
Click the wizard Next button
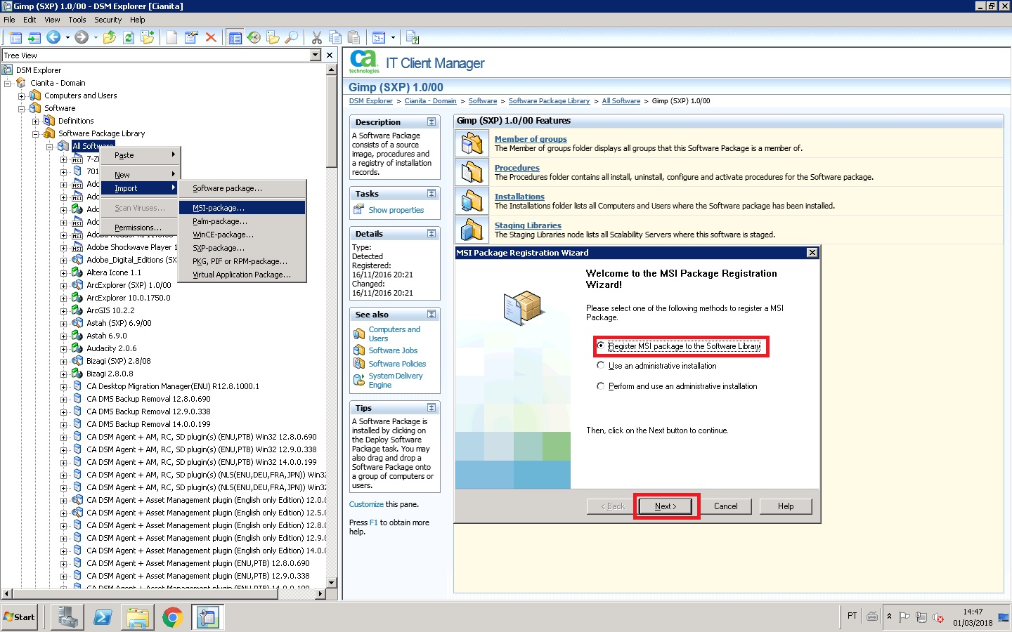(x=666, y=506)
